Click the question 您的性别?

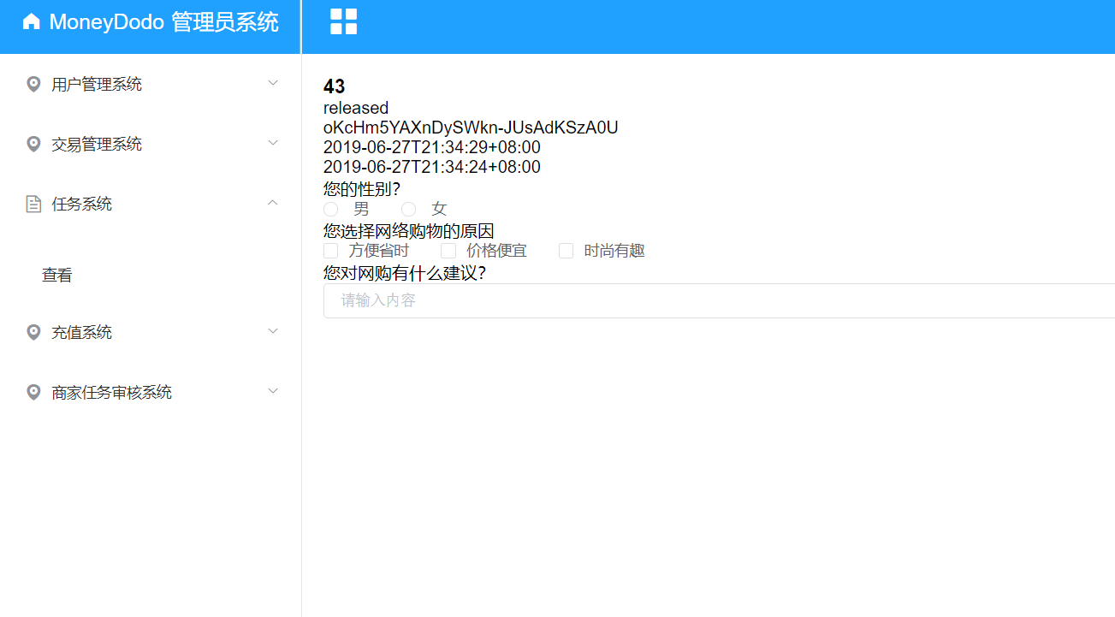[x=362, y=188]
